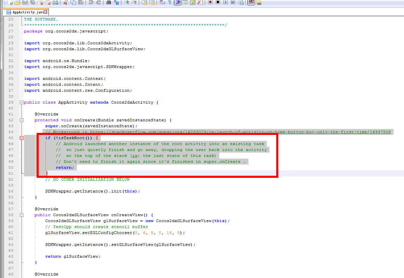This screenshot has width=404, height=278.
Task: Click 'SDKWrapper.getInstance().init(this);' line
Action: click(x=93, y=191)
